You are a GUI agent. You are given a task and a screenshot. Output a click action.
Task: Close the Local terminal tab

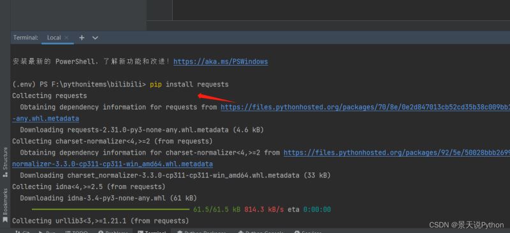[67, 38]
